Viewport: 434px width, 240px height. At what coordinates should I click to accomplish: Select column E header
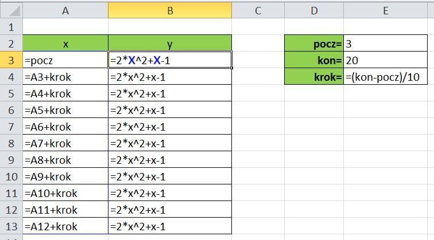pos(386,10)
